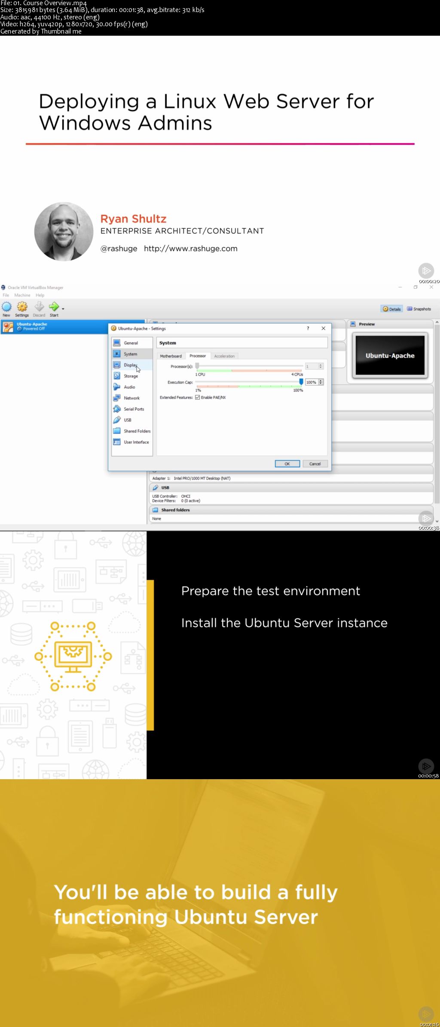The width and height of the screenshot is (440, 1027).
Task: Click OK in the settings dialog
Action: pos(287,464)
